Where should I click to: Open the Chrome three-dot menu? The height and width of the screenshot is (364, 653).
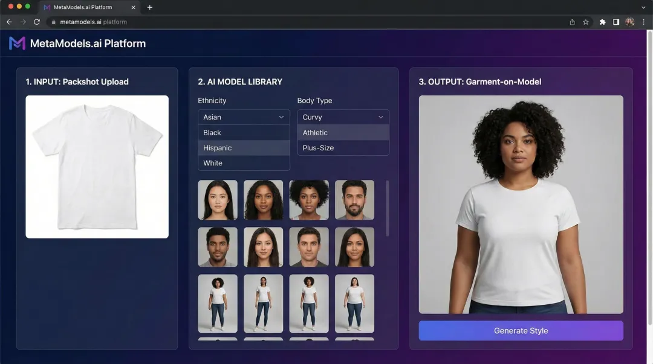(x=643, y=21)
